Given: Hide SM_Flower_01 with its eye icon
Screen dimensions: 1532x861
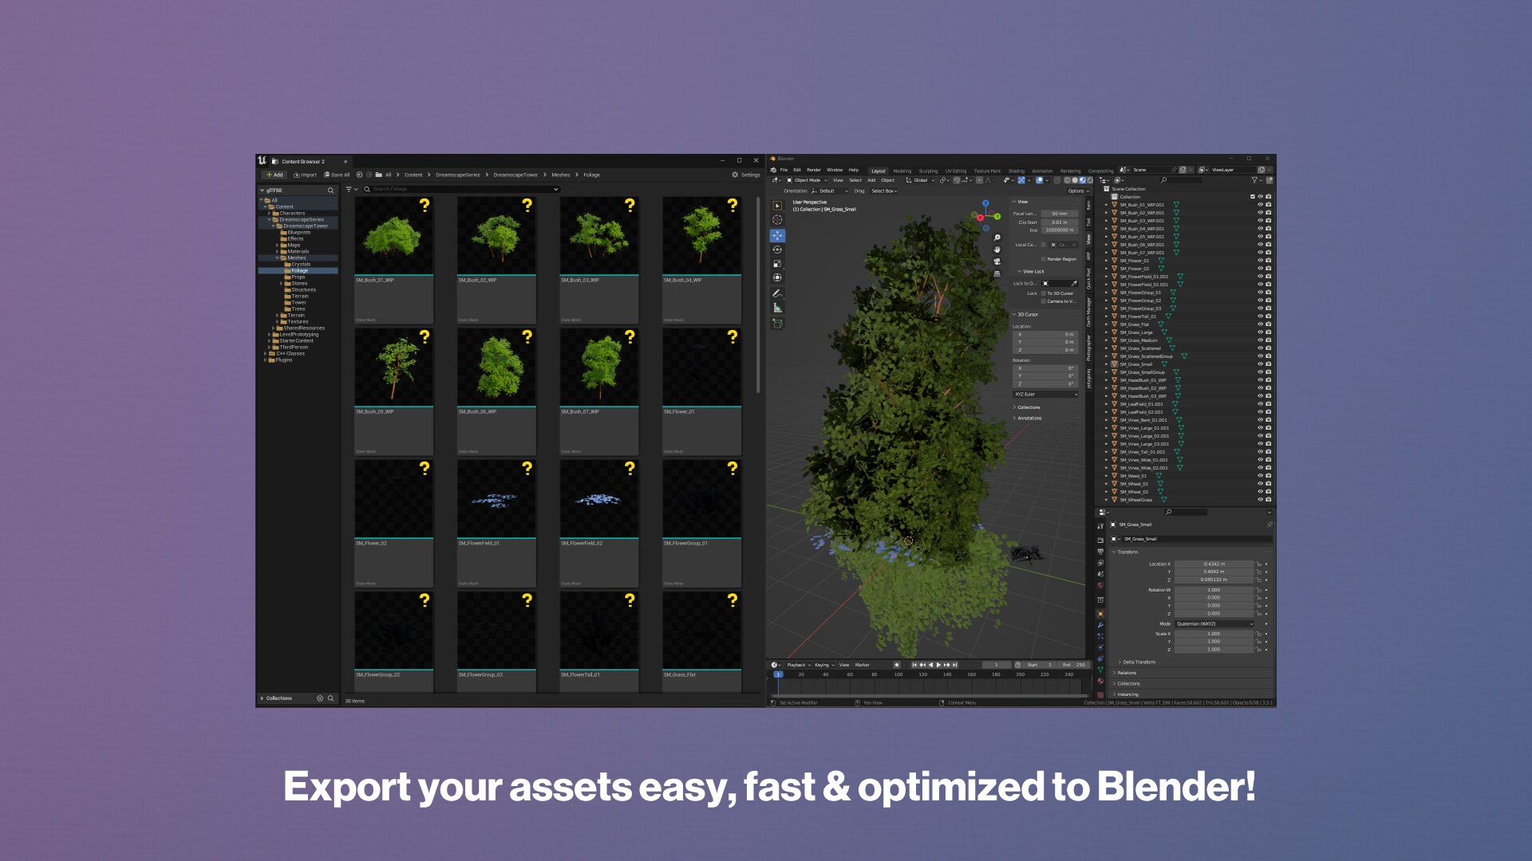Looking at the screenshot, I should [1260, 261].
